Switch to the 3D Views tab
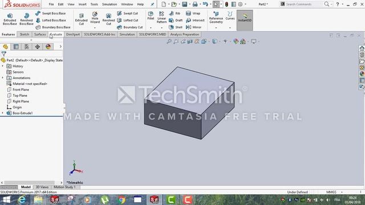 (x=42, y=187)
